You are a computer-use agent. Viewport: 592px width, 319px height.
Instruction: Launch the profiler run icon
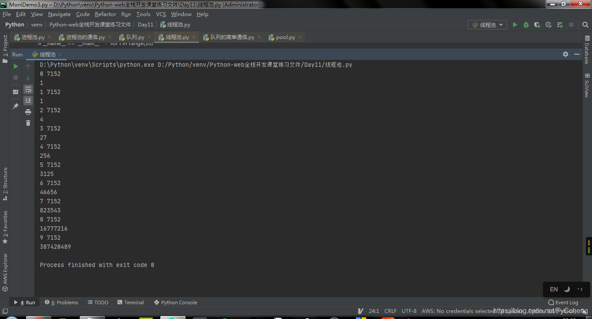coord(549,25)
